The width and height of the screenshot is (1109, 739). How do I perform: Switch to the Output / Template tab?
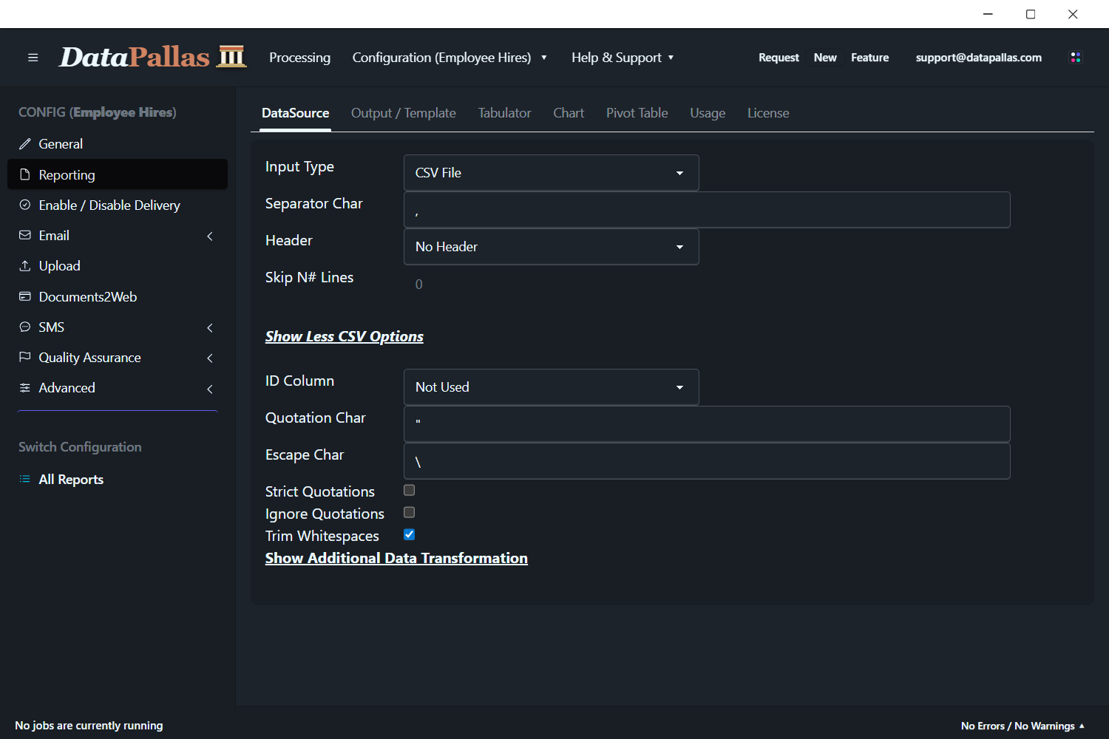pyautogui.click(x=404, y=113)
